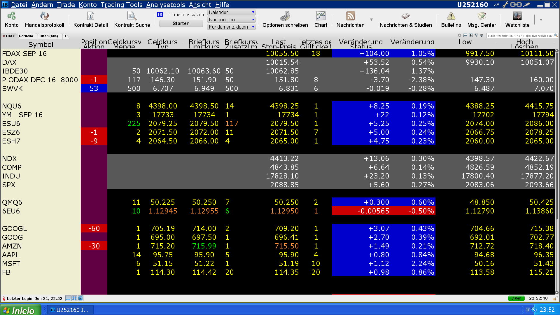This screenshot has height=315, width=560.
Task: Open the Trading Tools menu
Action: coord(121,5)
